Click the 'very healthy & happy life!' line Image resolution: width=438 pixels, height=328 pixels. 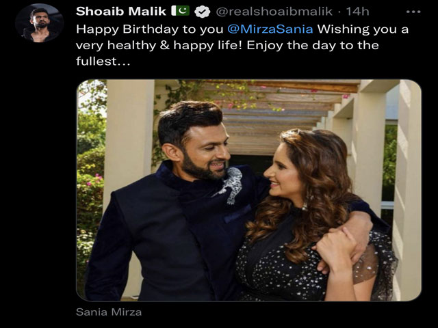point(159,45)
